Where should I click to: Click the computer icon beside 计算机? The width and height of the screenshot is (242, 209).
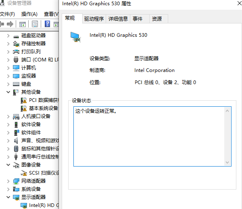point(16,68)
